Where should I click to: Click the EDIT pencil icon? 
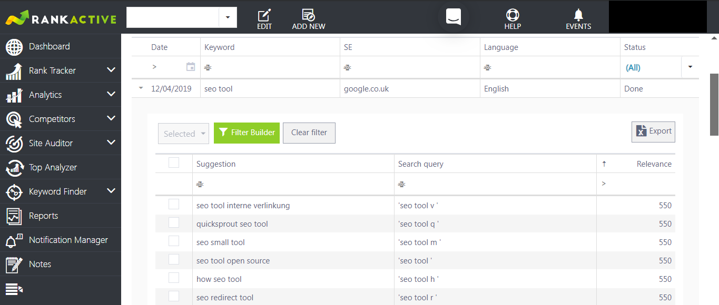point(264,15)
